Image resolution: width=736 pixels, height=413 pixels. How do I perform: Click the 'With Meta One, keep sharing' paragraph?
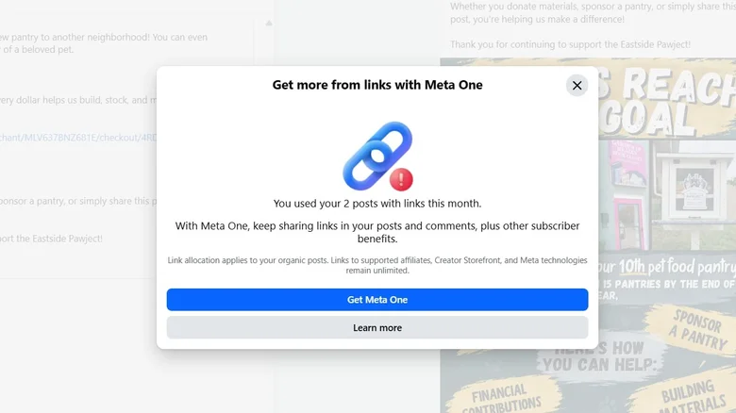pyautogui.click(x=377, y=232)
